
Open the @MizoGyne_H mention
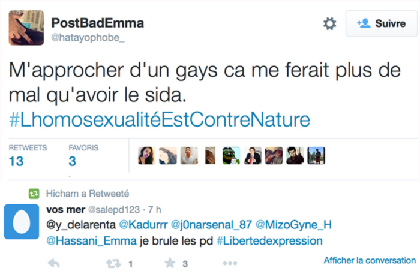click(x=293, y=225)
